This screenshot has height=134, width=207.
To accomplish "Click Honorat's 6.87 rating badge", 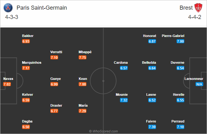I will (152, 41).
